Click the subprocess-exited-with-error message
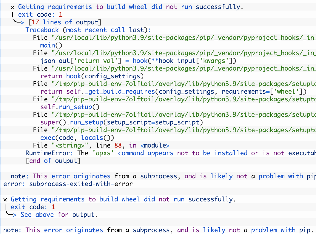 pos(68,184)
